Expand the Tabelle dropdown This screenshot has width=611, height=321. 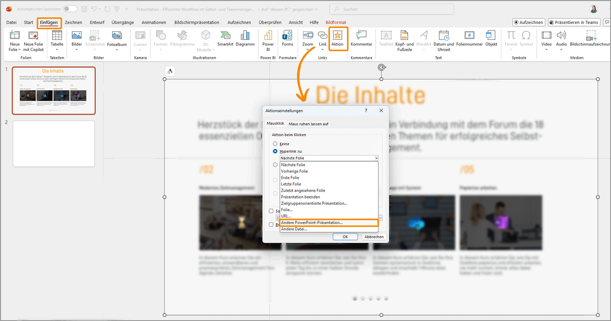(57, 50)
